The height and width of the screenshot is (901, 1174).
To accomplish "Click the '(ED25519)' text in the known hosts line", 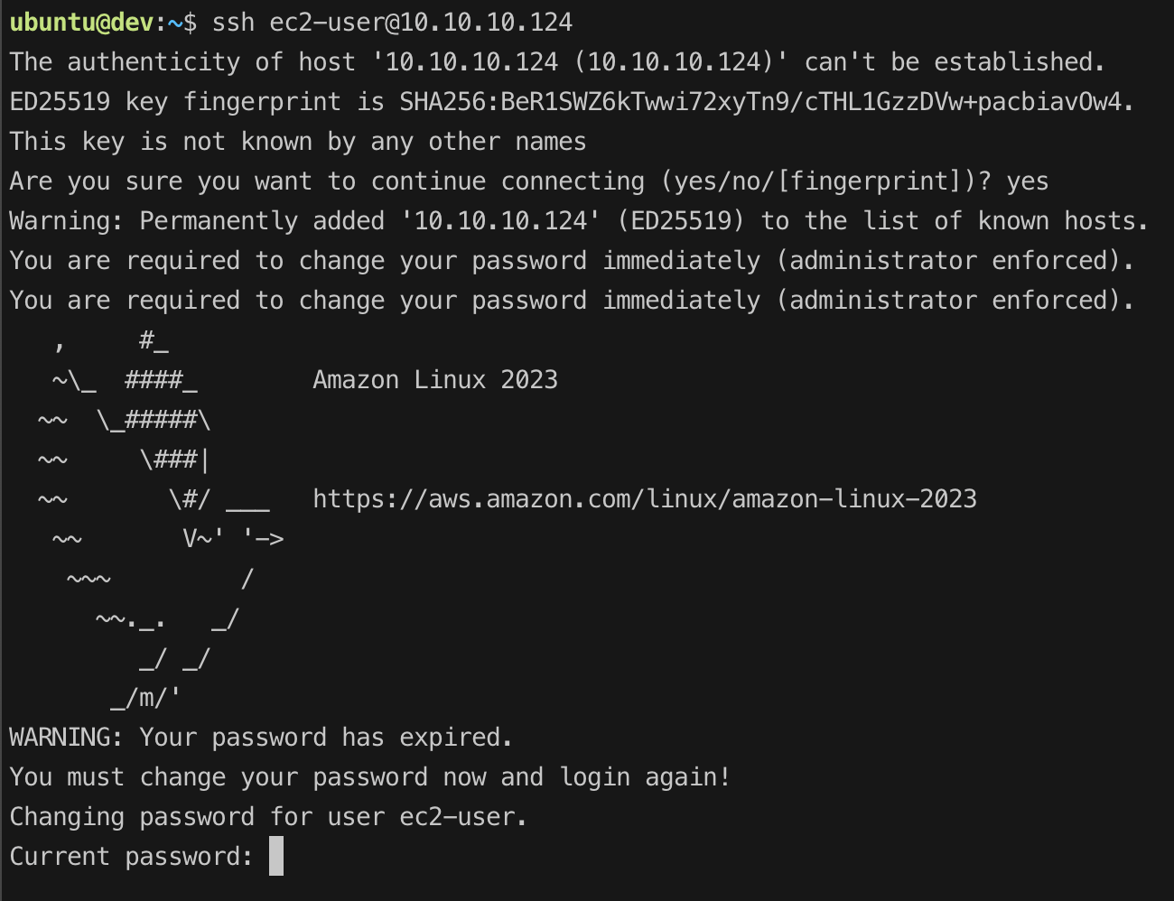I will click(x=681, y=221).
